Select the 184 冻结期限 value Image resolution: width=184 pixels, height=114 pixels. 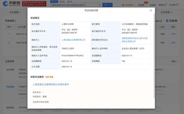123,61
